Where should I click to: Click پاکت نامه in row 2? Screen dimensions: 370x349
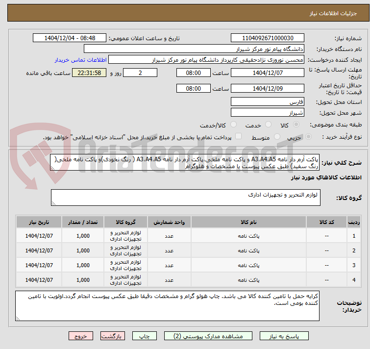248,250
